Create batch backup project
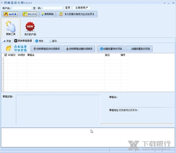 pyautogui.click(x=139, y=49)
